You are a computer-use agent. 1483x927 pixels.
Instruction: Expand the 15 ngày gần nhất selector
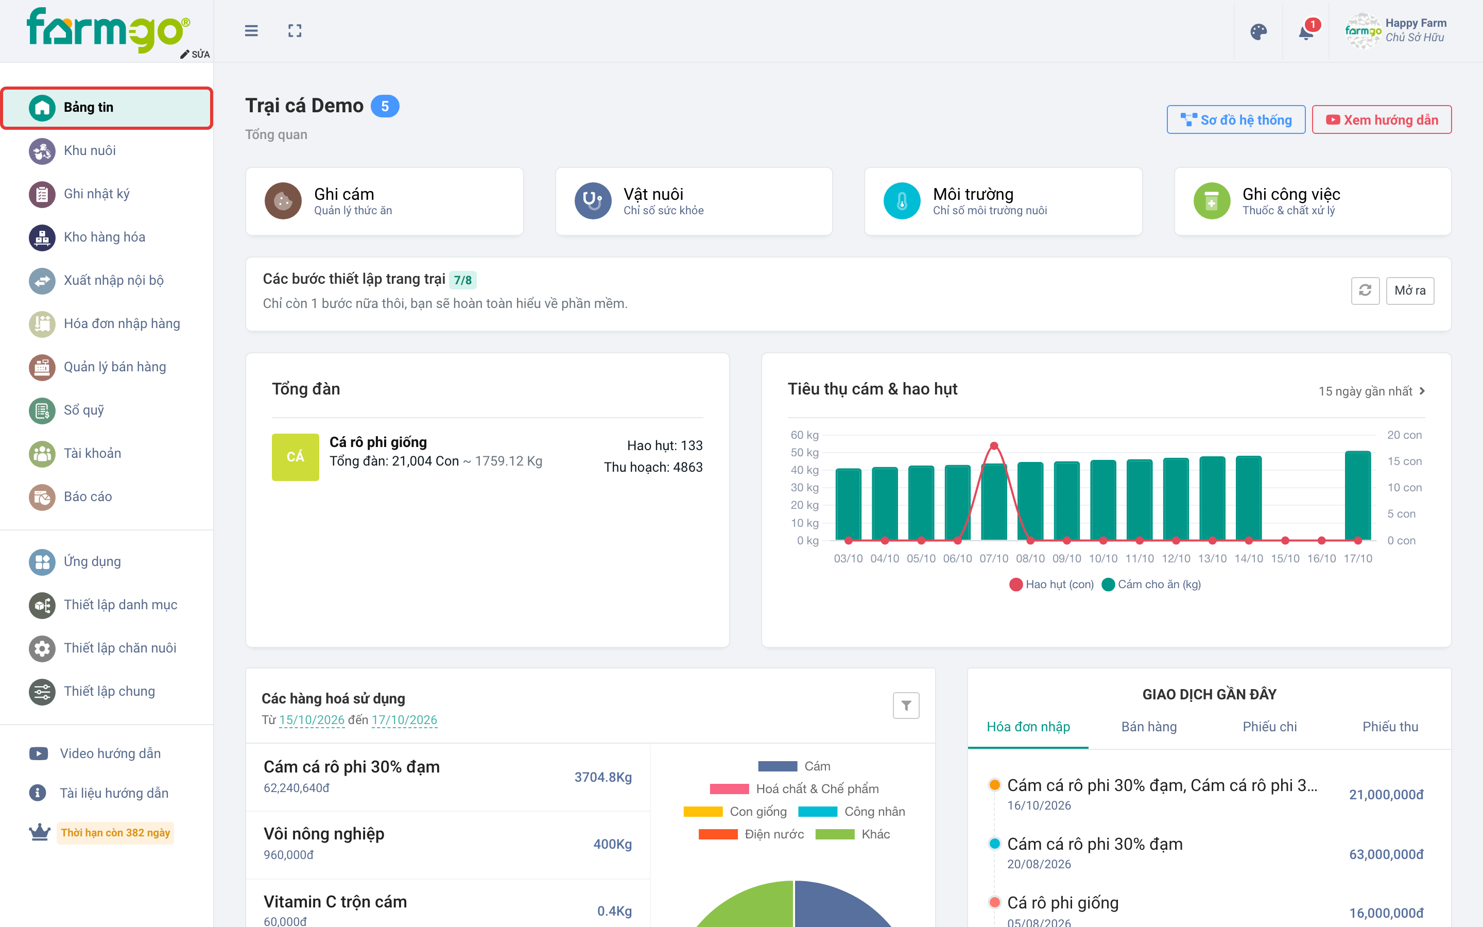point(1371,391)
